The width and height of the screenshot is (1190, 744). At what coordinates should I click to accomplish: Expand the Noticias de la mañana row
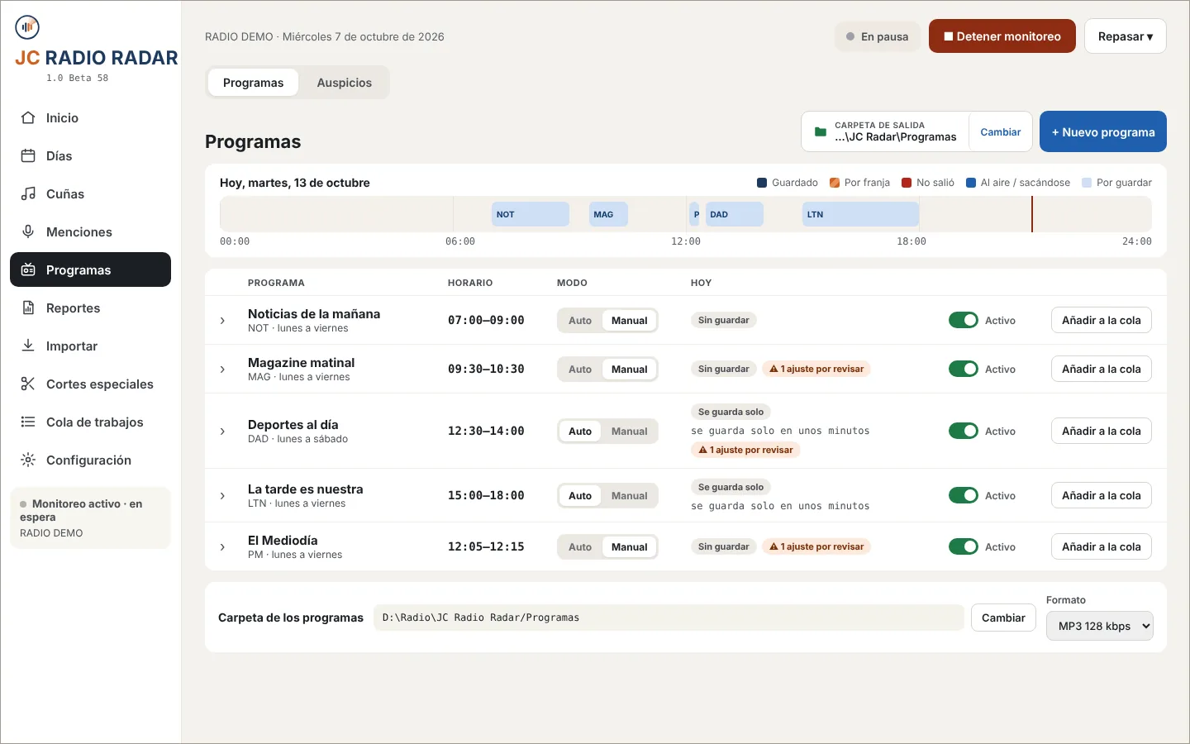click(x=222, y=321)
